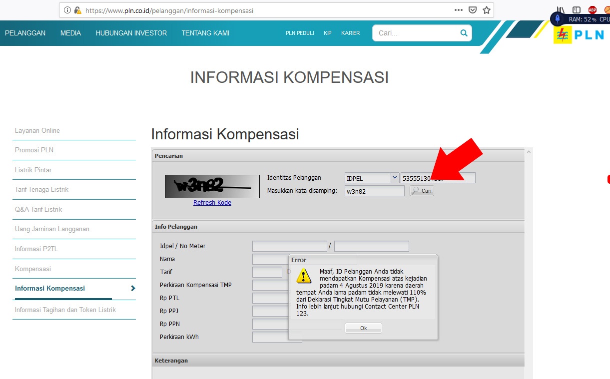This screenshot has height=379, width=610.
Task: Open the Firefox library icon
Action: coord(561,10)
